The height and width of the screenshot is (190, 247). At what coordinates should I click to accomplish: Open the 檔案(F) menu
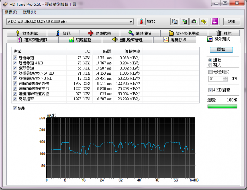(x=11, y=12)
